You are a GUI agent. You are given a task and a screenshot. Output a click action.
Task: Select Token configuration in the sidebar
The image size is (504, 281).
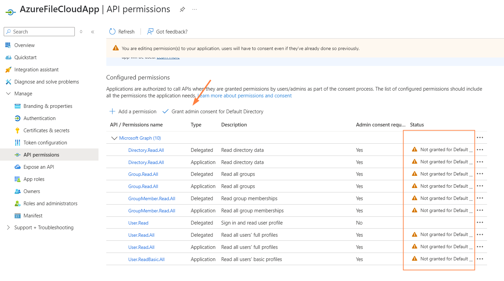(45, 143)
